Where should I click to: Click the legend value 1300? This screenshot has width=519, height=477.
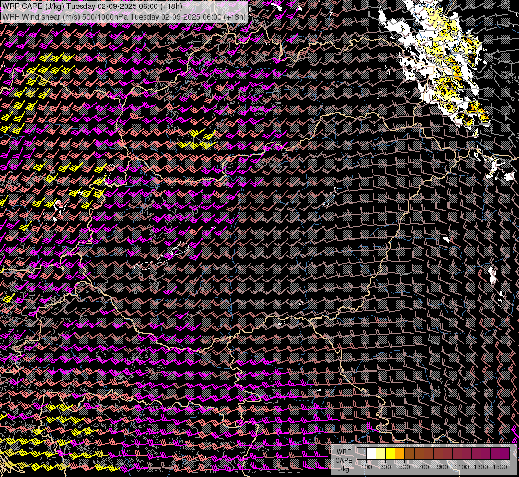tap(481, 467)
